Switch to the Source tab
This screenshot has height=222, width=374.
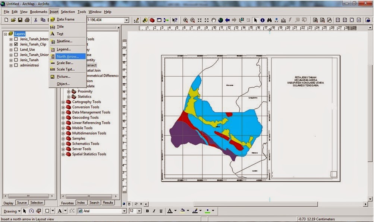22,203
